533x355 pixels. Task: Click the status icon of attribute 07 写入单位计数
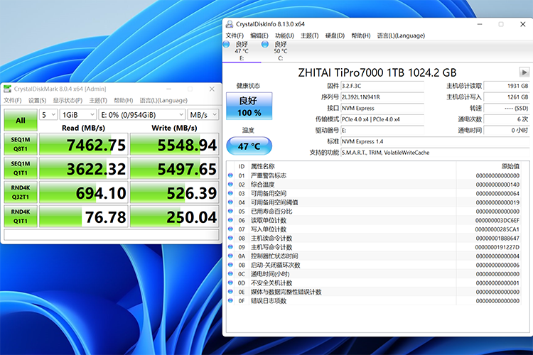pos(230,229)
